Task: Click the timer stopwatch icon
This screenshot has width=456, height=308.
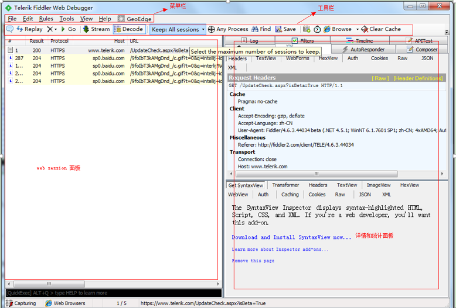Action: click(x=317, y=29)
